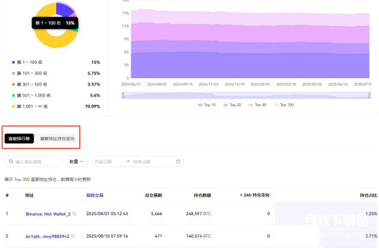Click the 第 1 ~ 100 名 legend entry
Image resolution: width=379 pixels, height=248 pixels.
pos(27,62)
